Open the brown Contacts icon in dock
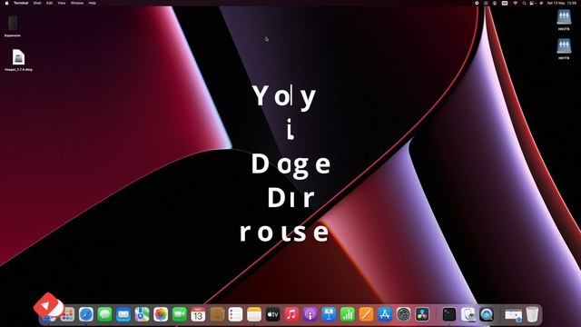Viewport: 581px width, 327px height. (217, 315)
